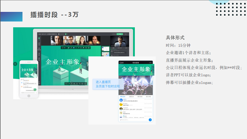Viewport: 247px width, 139px height.
Task: Click the blue callout reading 进入直播页
Action: 108,84
